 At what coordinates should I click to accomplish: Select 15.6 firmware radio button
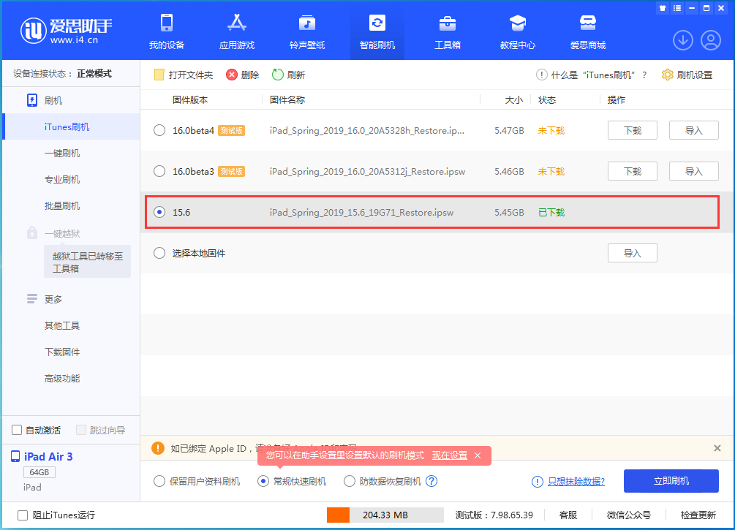[x=159, y=212]
